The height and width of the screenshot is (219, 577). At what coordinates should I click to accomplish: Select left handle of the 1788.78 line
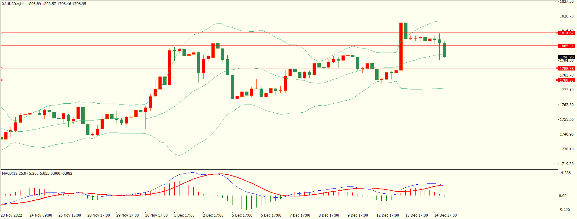2,68
